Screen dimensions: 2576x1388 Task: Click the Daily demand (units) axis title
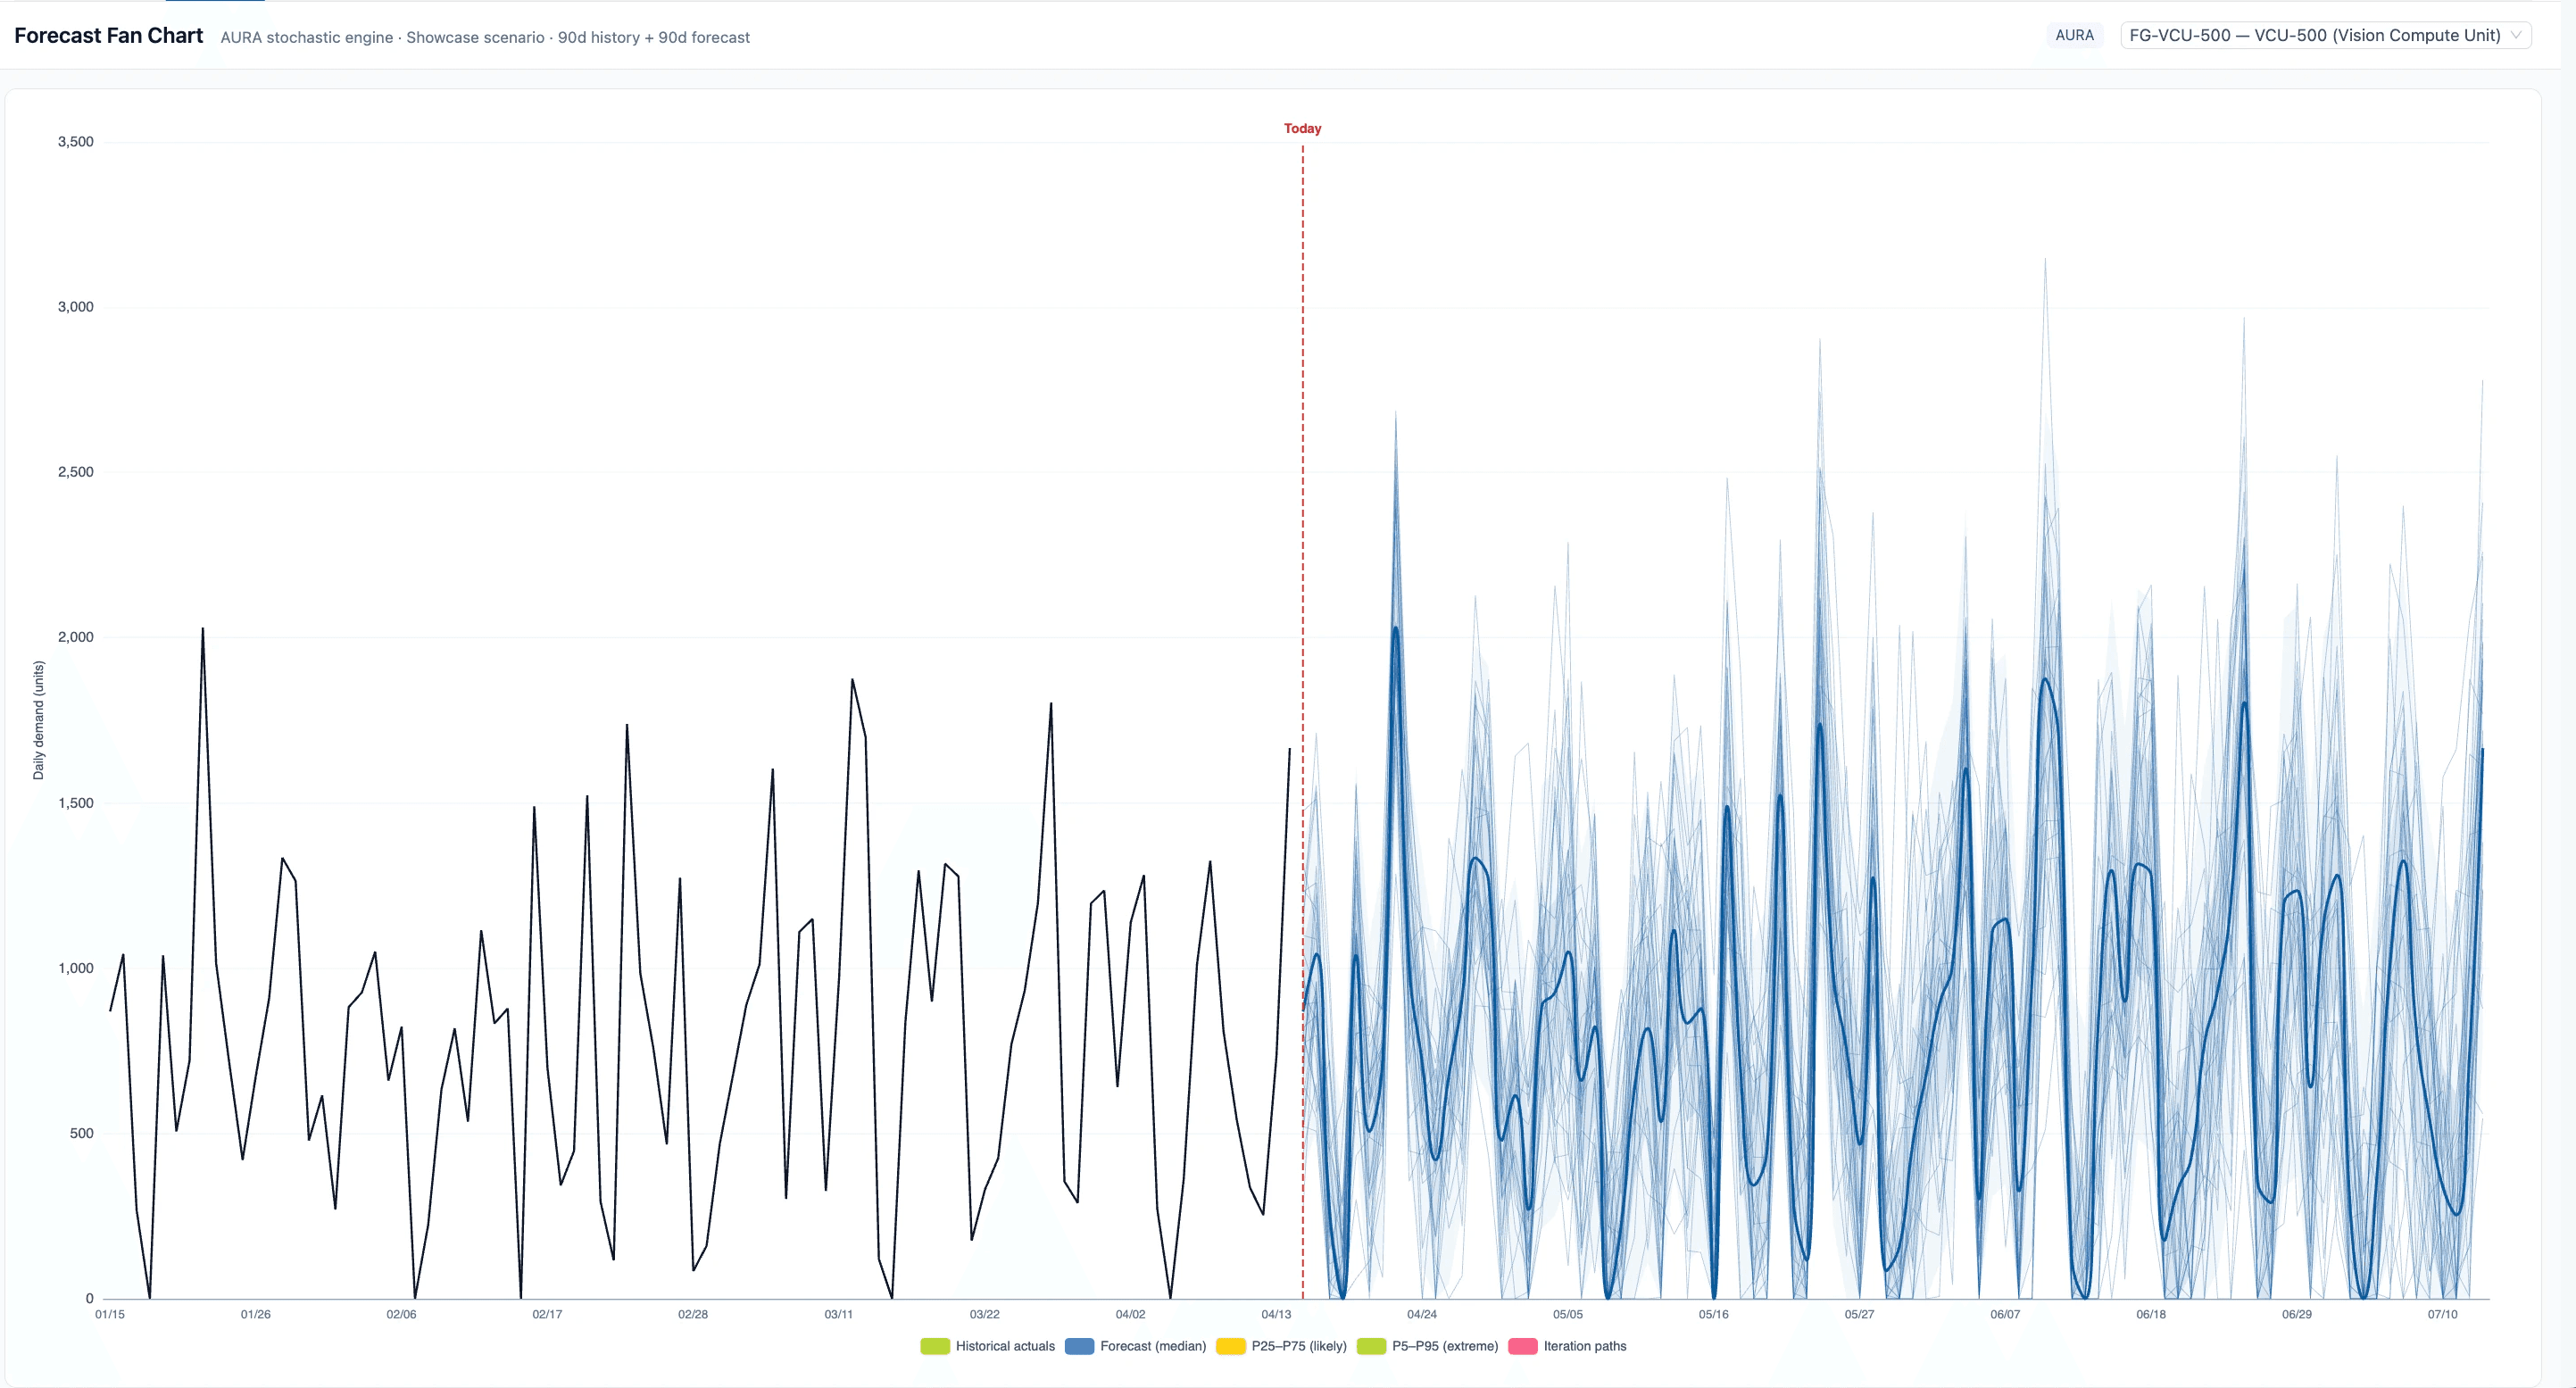38,720
